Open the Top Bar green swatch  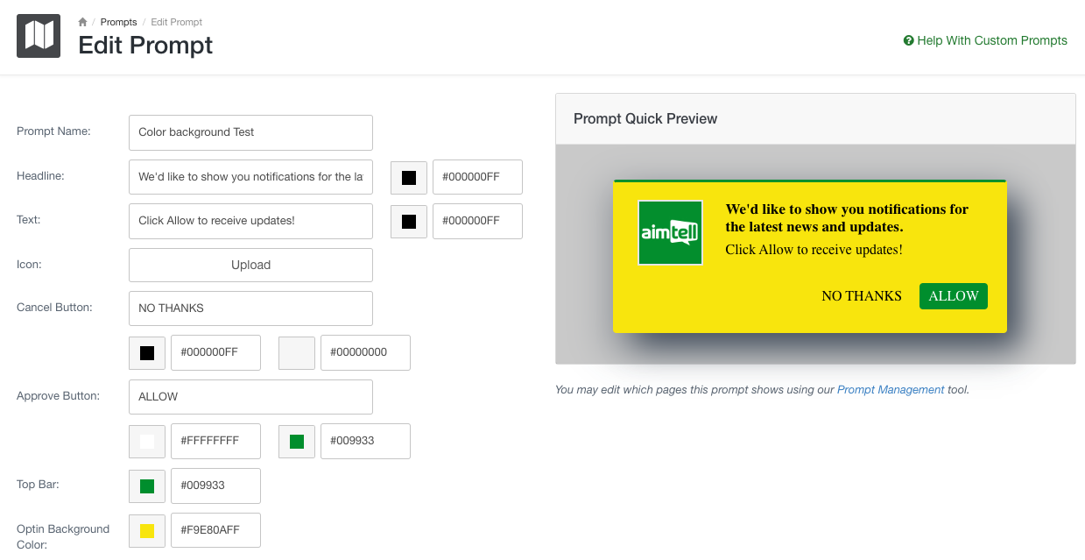pos(147,486)
